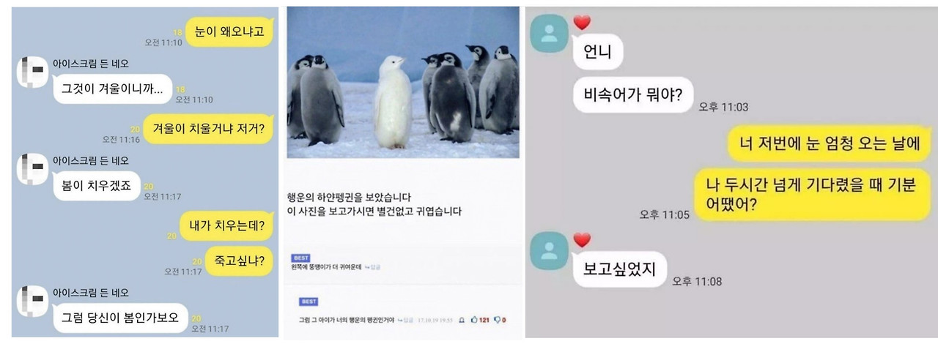Click the red heart above the 언니 message
Screen dimensions: 938x344
[582, 23]
